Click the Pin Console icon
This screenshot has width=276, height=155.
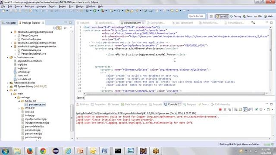pyautogui.click(x=256, y=109)
